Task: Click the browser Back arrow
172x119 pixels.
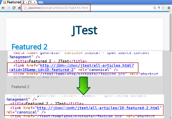Action: (x=3, y=8)
